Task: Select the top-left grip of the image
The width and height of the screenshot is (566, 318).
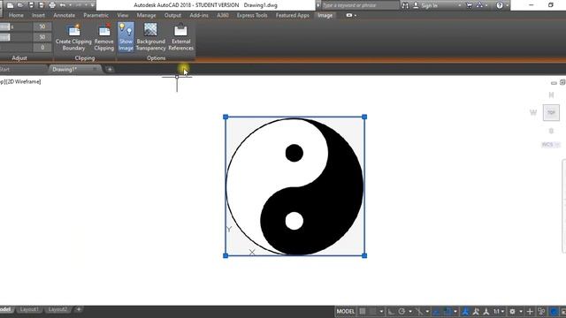Action: [226, 117]
